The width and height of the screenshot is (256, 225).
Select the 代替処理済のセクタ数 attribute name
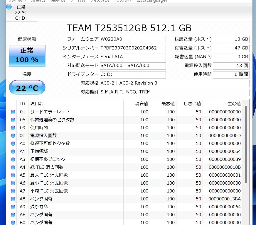click(52, 120)
